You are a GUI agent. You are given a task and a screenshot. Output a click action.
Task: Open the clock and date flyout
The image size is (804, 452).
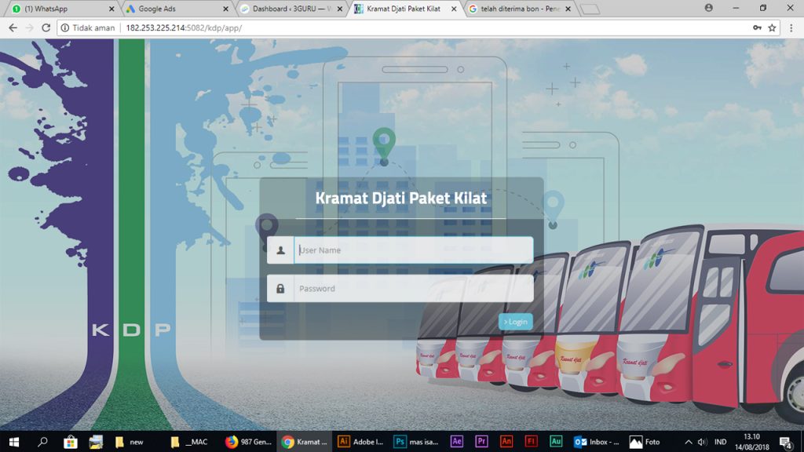(x=751, y=442)
